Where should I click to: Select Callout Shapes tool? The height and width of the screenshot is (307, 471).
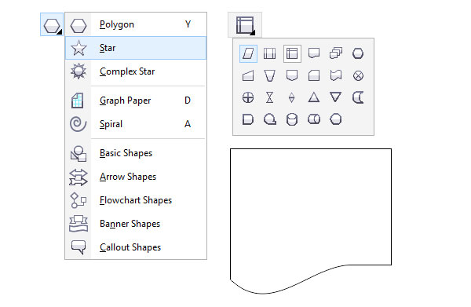[x=136, y=247]
